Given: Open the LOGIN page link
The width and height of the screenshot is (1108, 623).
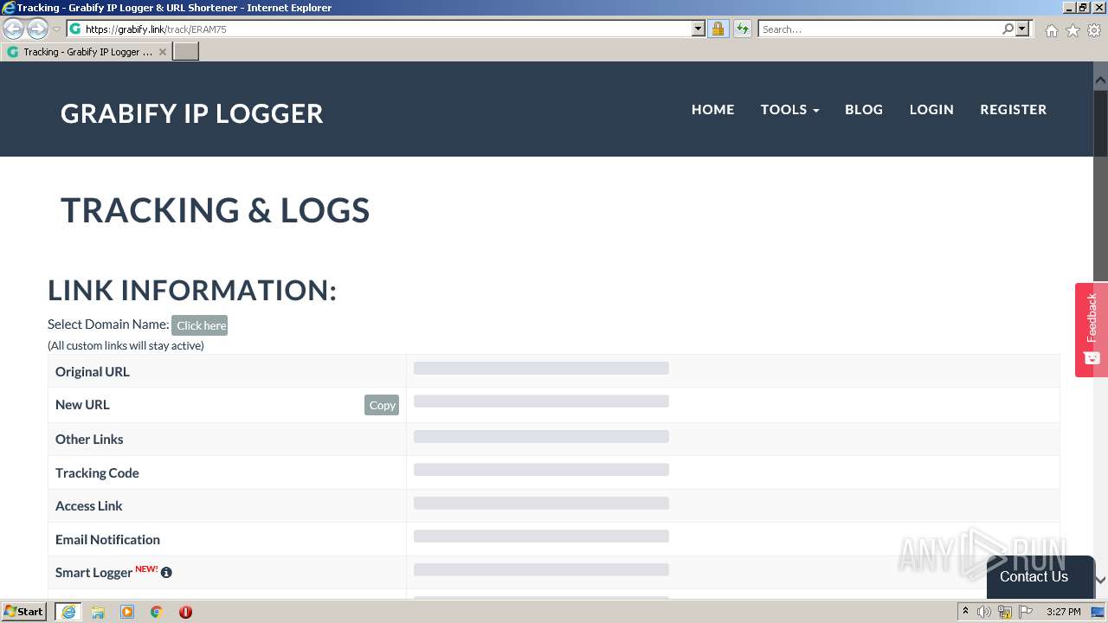Looking at the screenshot, I should coord(931,109).
